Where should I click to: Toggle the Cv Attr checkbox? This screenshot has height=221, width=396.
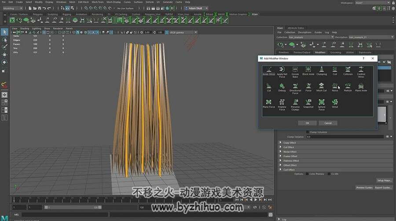coord(329,174)
